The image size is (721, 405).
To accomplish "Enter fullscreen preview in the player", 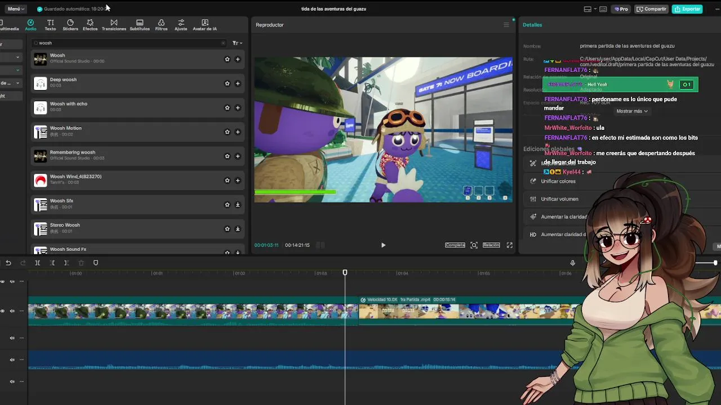I will pos(510,245).
